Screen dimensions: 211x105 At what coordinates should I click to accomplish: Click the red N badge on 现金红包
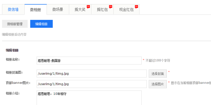[136, 6]
